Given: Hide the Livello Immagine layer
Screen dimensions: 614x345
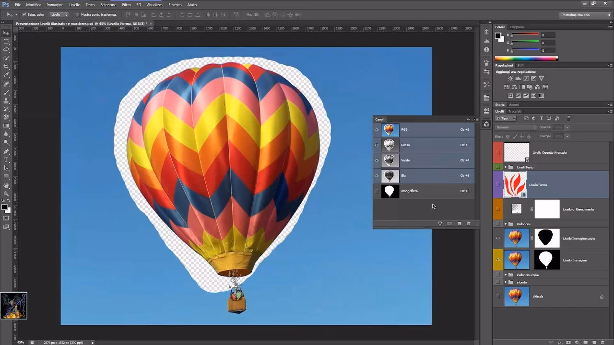Looking at the screenshot, I should (x=498, y=260).
